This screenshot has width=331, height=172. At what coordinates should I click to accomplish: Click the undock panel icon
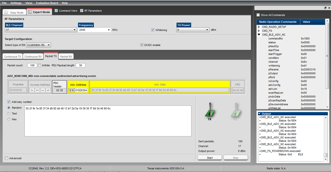point(325,8)
